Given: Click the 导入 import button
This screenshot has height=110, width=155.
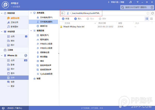Looking at the screenshot, I should [x=78, y=19].
